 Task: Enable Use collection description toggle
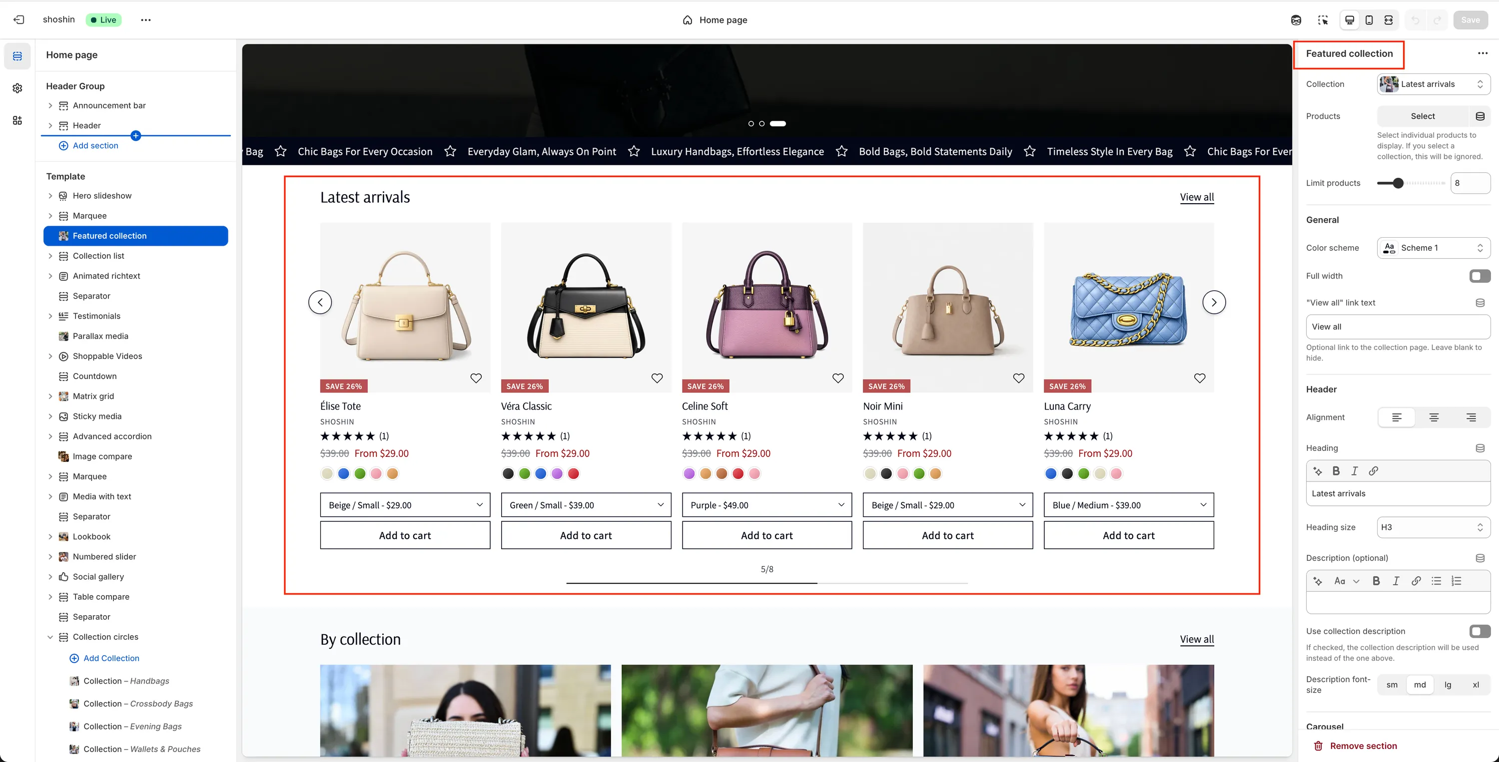click(x=1479, y=631)
